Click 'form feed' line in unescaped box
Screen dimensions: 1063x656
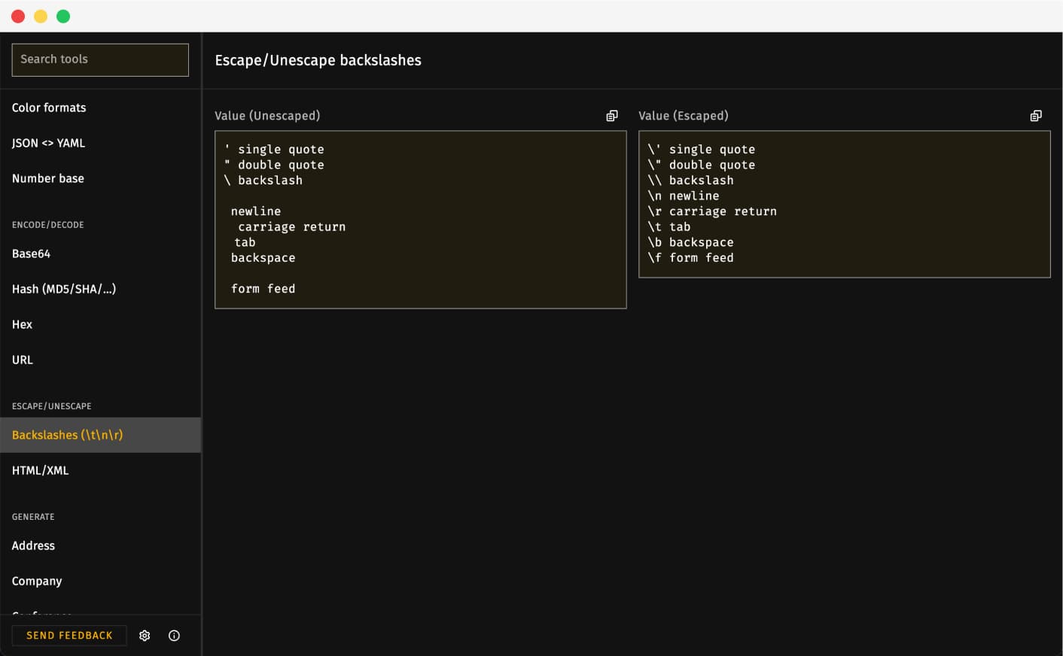[x=263, y=289]
